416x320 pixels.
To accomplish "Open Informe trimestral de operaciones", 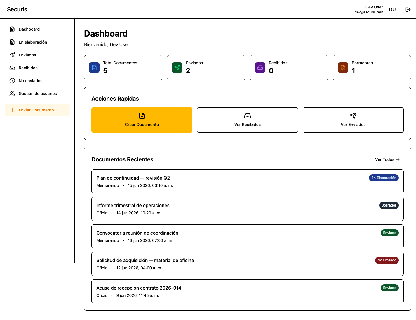I will coord(248,209).
